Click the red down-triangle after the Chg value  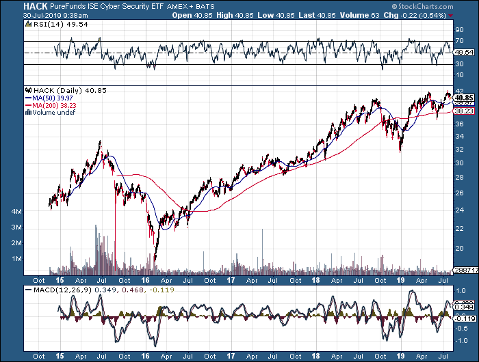451,16
